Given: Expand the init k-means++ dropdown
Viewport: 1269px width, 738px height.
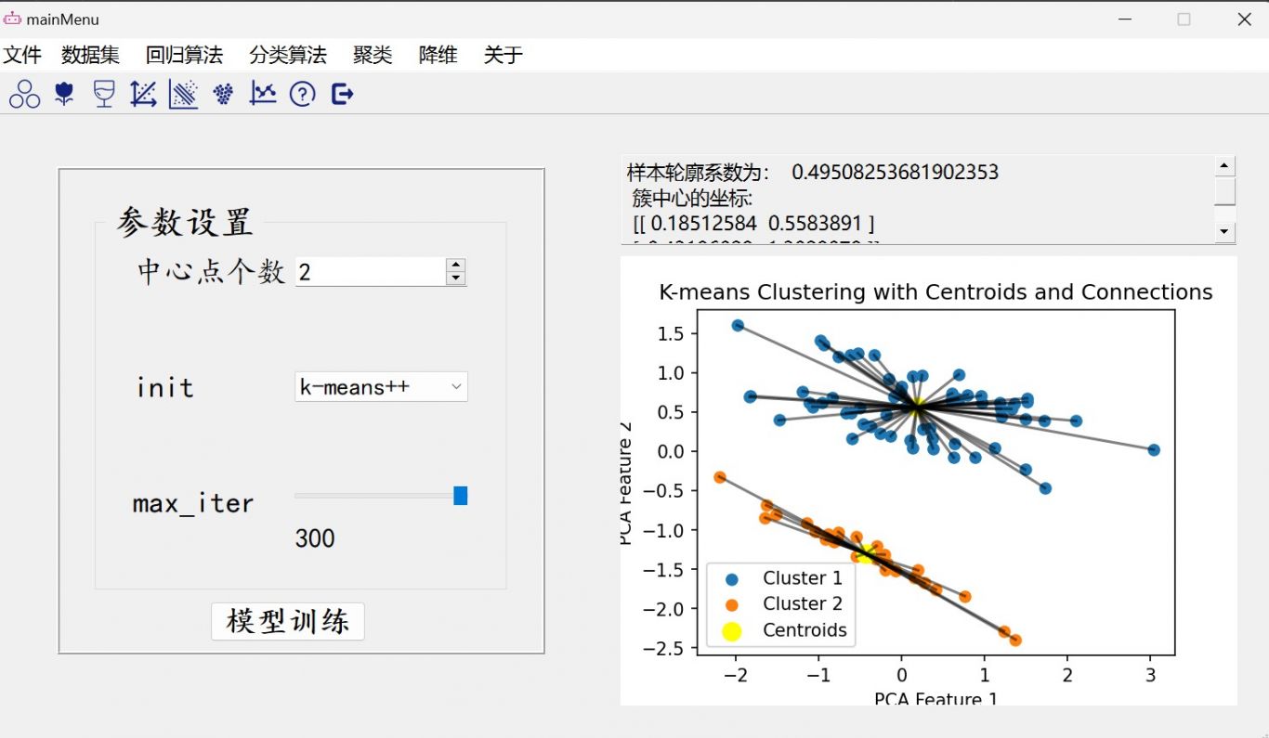Looking at the screenshot, I should coord(381,387).
